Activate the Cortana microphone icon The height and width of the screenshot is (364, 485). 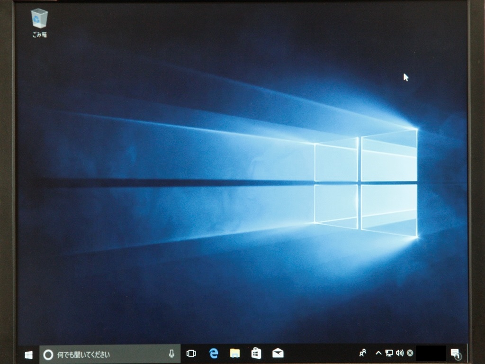coord(171,354)
